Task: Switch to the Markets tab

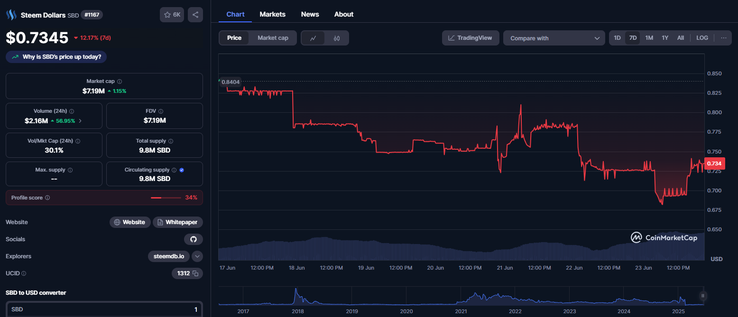Action: (x=272, y=14)
